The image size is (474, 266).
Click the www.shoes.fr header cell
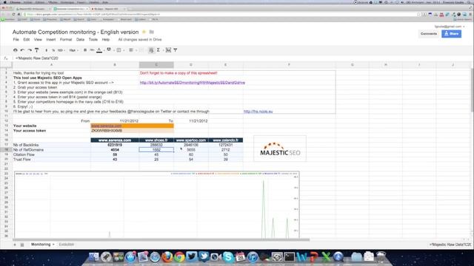click(156, 140)
